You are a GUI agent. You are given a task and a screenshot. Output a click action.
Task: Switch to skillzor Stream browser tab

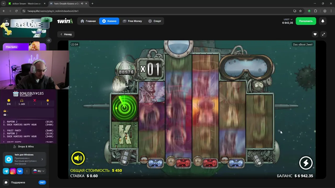(x=26, y=4)
